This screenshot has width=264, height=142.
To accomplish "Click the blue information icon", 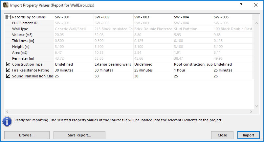I will pyautogui.click(x=7, y=120).
